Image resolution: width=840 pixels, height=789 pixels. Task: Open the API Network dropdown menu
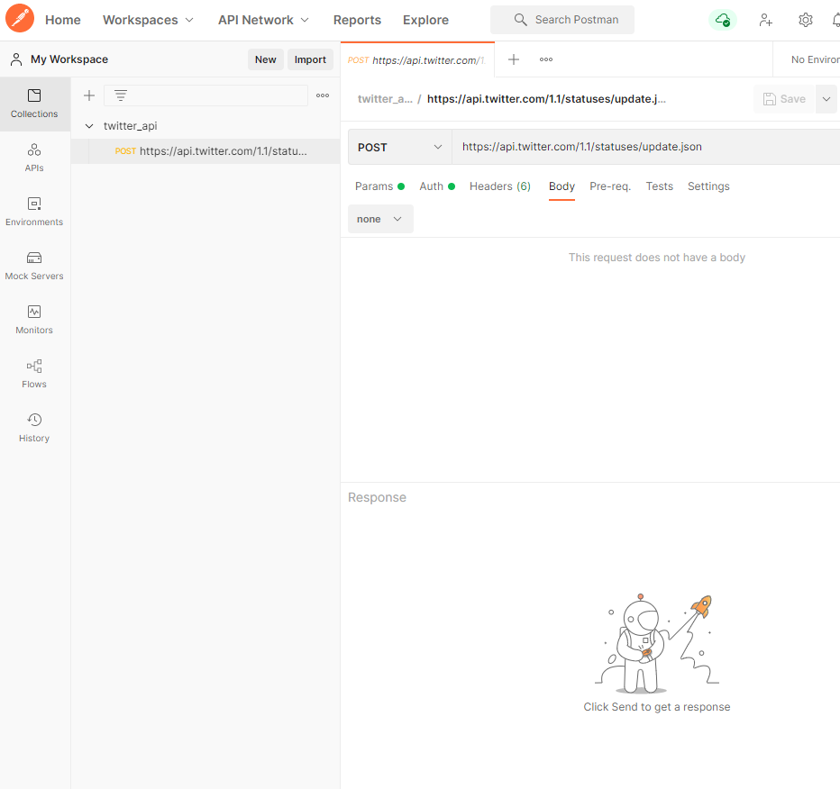tap(263, 20)
